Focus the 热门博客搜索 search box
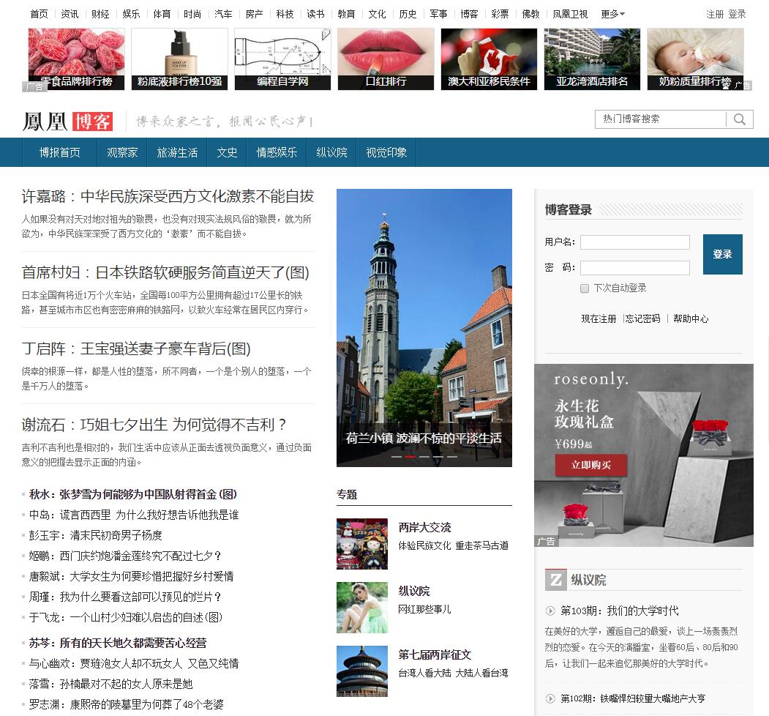The width and height of the screenshot is (769, 716). pyautogui.click(x=661, y=119)
